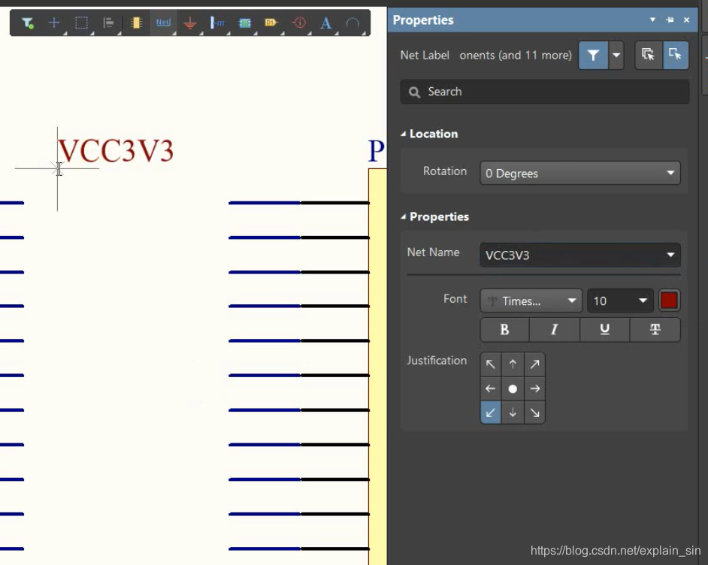Toggle Strikethrough formatting

coord(655,329)
